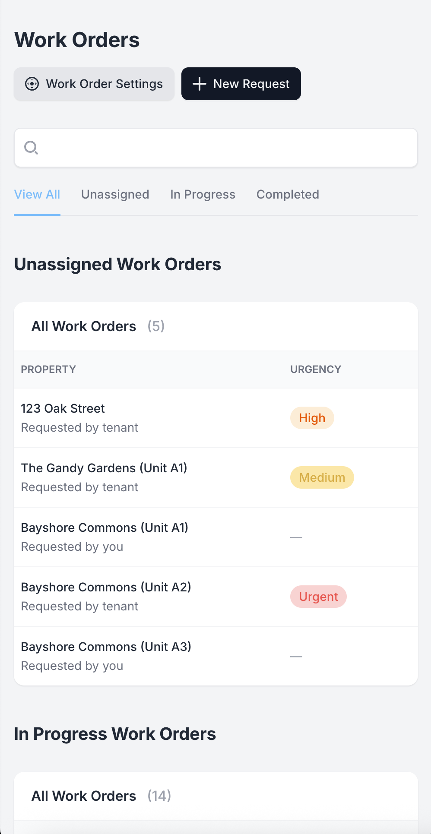
Task: Create a New Request
Action: click(241, 84)
